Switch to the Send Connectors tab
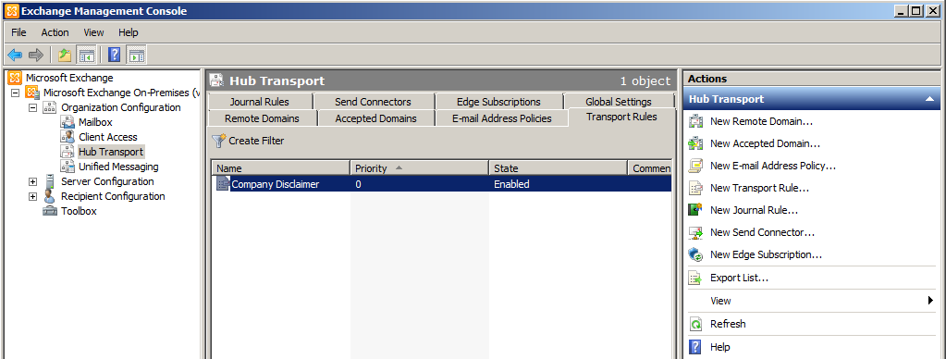946x359 pixels. pyautogui.click(x=373, y=102)
